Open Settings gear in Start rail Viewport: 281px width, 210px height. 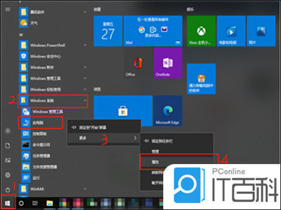[8, 175]
